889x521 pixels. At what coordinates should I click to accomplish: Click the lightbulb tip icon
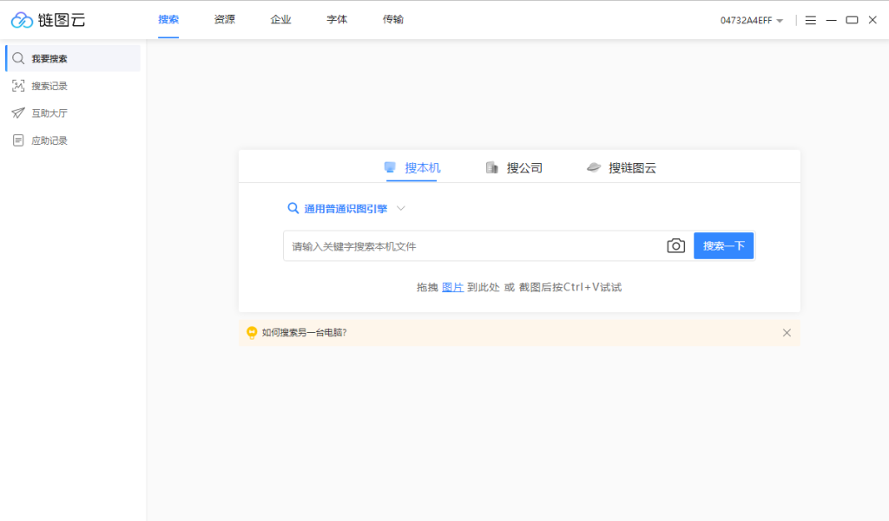252,332
